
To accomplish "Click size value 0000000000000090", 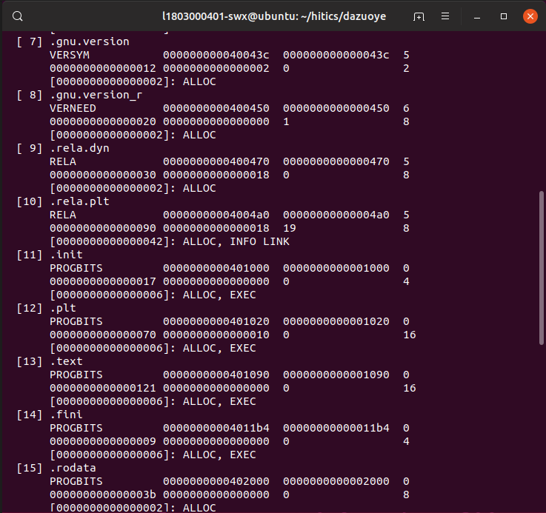I will pos(103,228).
